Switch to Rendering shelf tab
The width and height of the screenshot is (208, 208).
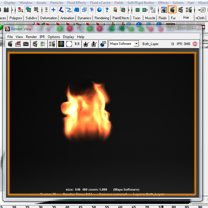pyautogui.click(x=102, y=18)
